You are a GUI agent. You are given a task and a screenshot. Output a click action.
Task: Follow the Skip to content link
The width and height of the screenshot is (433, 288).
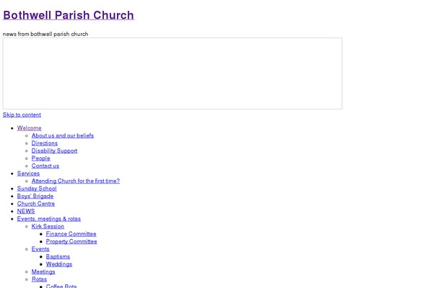point(22,114)
